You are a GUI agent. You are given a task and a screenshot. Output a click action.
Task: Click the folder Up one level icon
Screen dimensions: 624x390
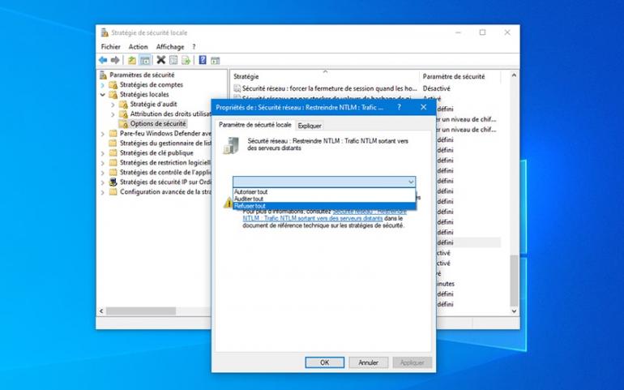(131, 60)
